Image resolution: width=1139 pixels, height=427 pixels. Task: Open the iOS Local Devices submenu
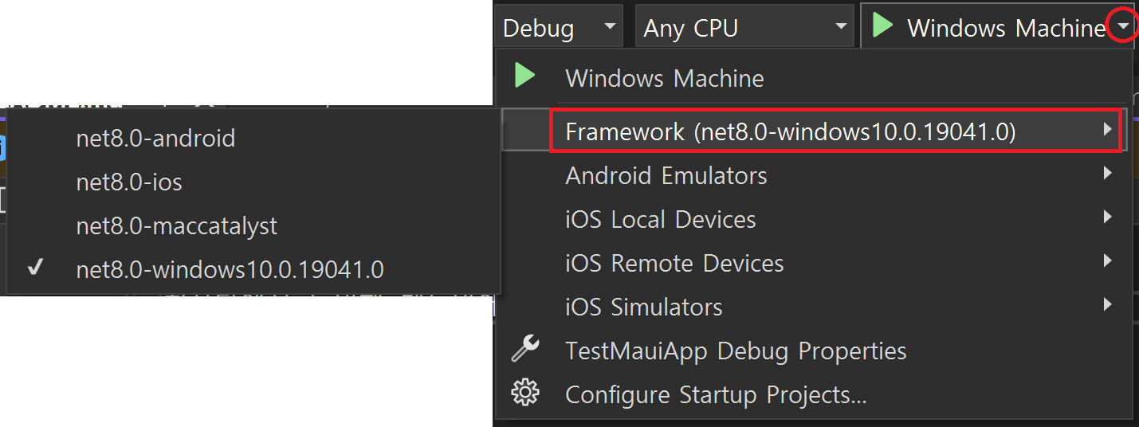pyautogui.click(x=661, y=219)
